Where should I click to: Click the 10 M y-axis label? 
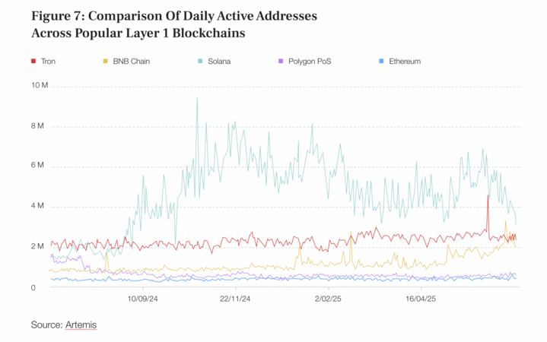pos(40,85)
